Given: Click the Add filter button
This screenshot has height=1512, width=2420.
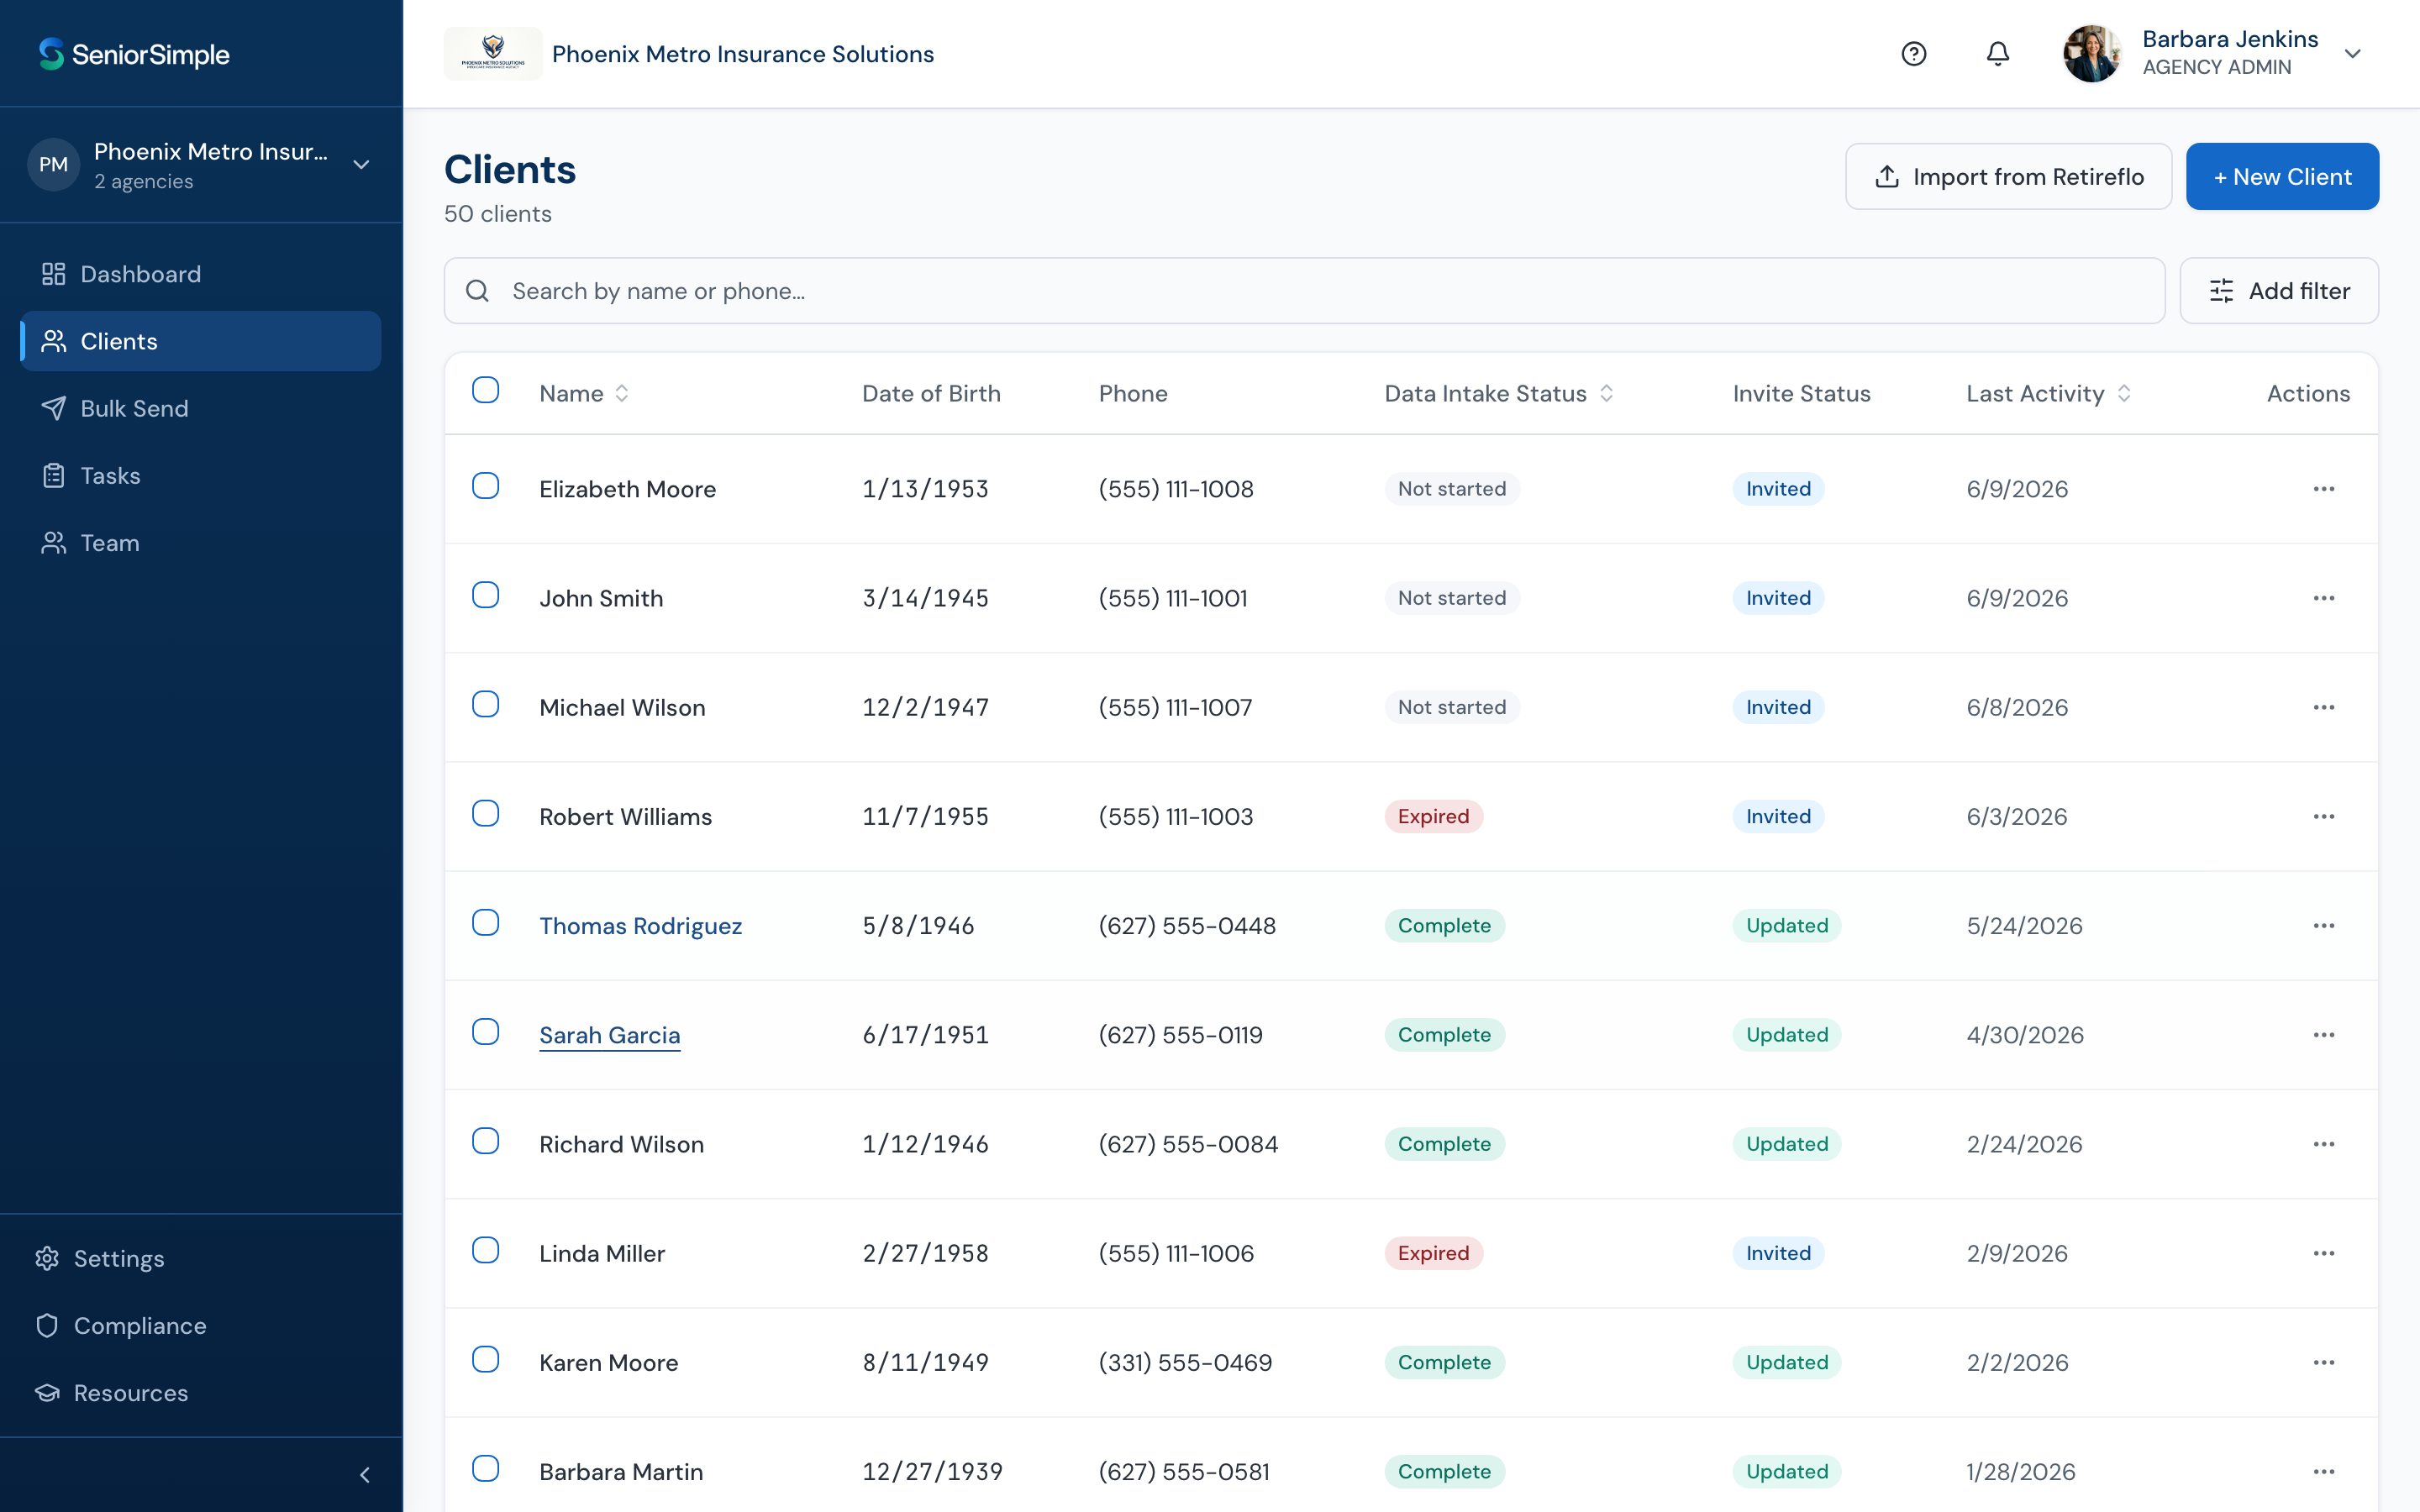Looking at the screenshot, I should click(x=2279, y=291).
